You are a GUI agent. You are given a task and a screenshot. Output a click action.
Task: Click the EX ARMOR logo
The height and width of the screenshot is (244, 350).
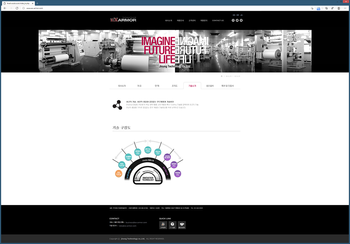pos(123,20)
